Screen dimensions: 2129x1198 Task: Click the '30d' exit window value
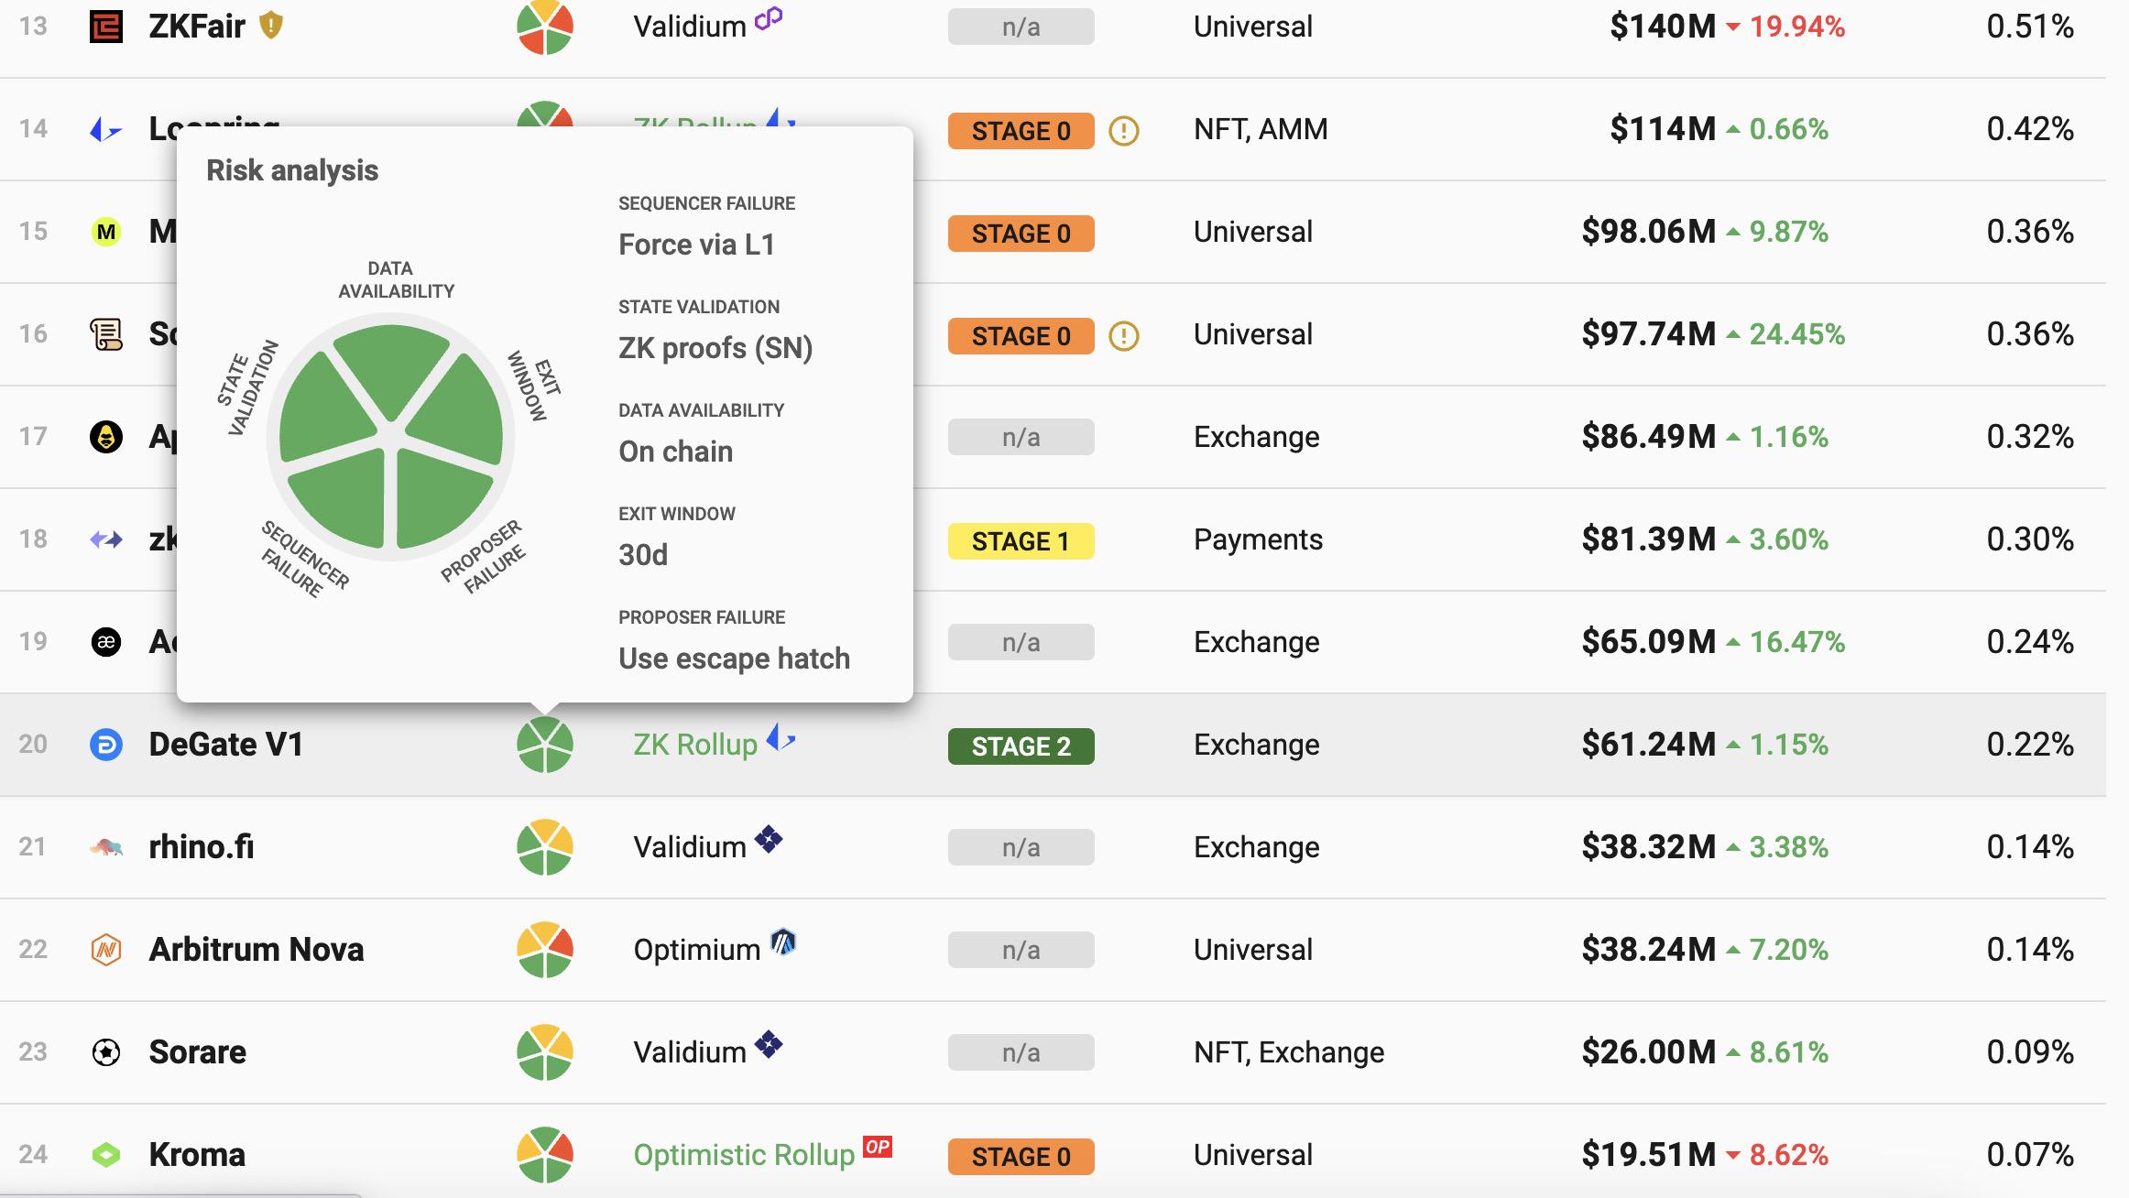click(x=643, y=555)
